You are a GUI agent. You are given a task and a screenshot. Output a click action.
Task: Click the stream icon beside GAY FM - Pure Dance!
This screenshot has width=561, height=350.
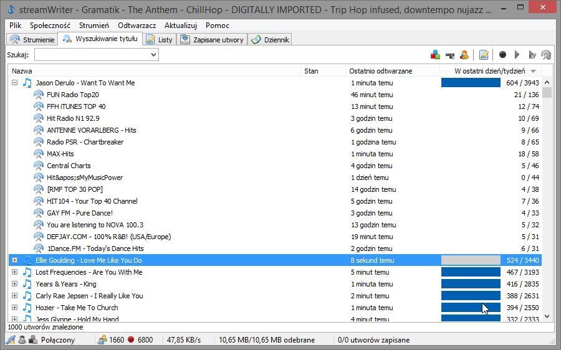pos(39,213)
